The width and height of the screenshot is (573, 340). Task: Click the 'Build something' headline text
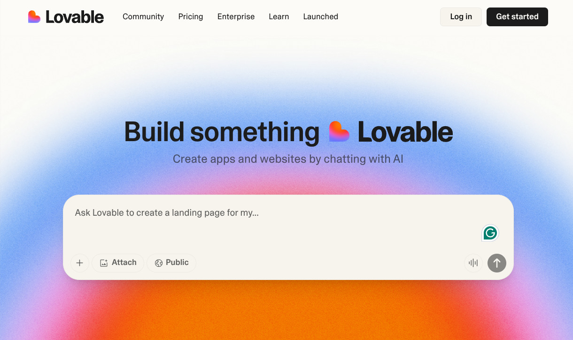pyautogui.click(x=221, y=132)
